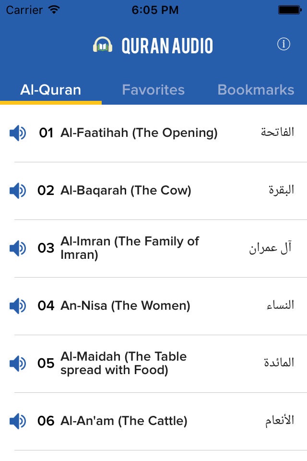Tap the Arabic title الفاتحة
Viewport: 307px width, 461px height.
point(277,132)
